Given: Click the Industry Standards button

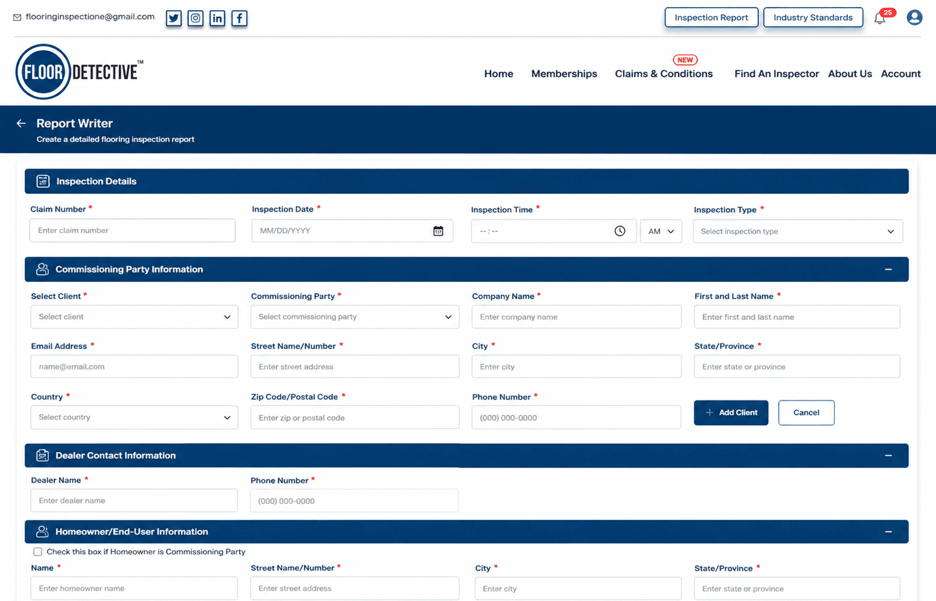Looking at the screenshot, I should 813,17.
